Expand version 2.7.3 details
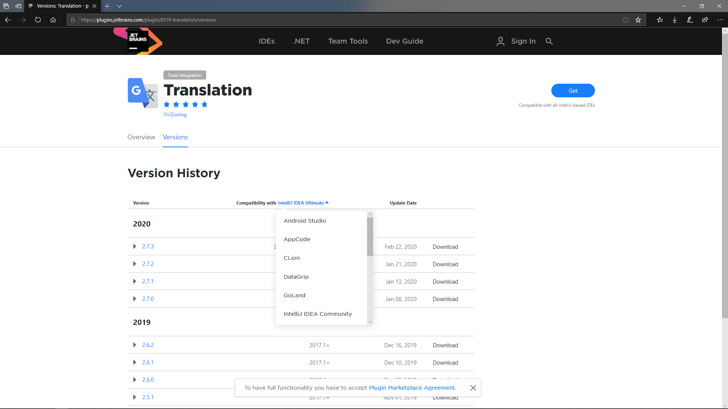This screenshot has height=409, width=728. [x=135, y=247]
